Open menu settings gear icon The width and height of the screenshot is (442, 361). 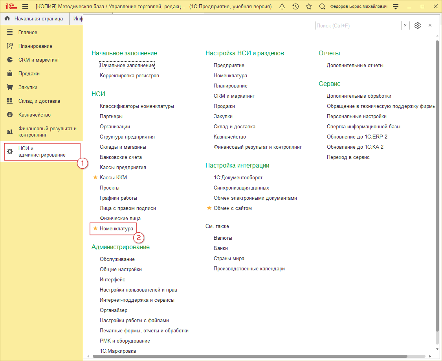[x=418, y=26]
